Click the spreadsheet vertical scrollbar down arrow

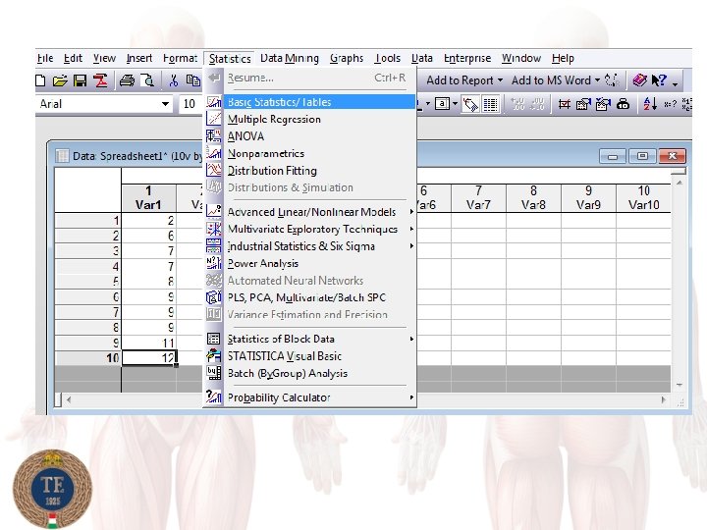[x=680, y=385]
